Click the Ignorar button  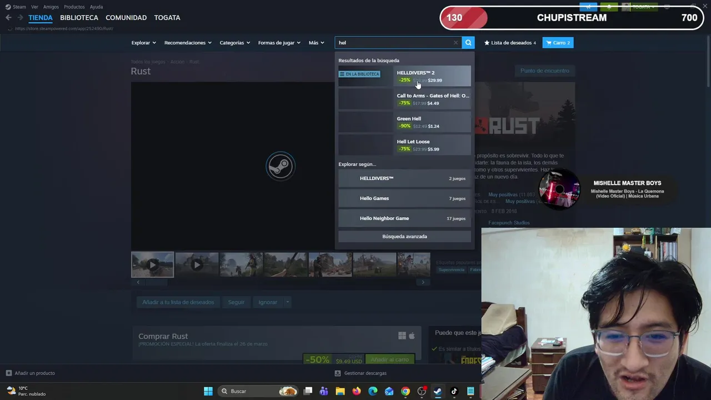pos(268,302)
